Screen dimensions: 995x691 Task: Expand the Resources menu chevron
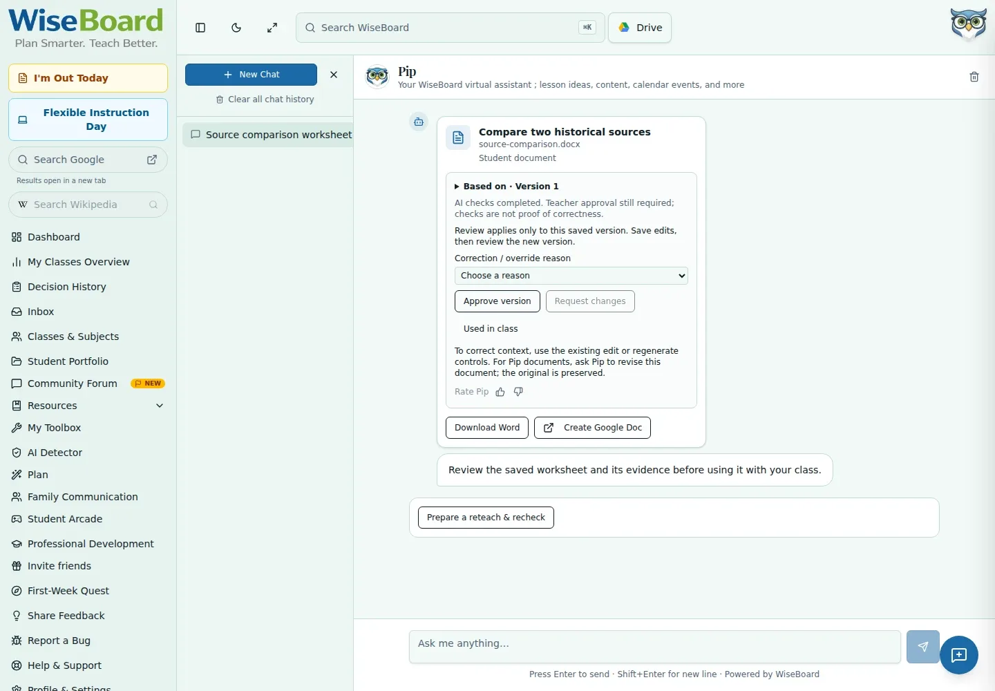coord(160,406)
